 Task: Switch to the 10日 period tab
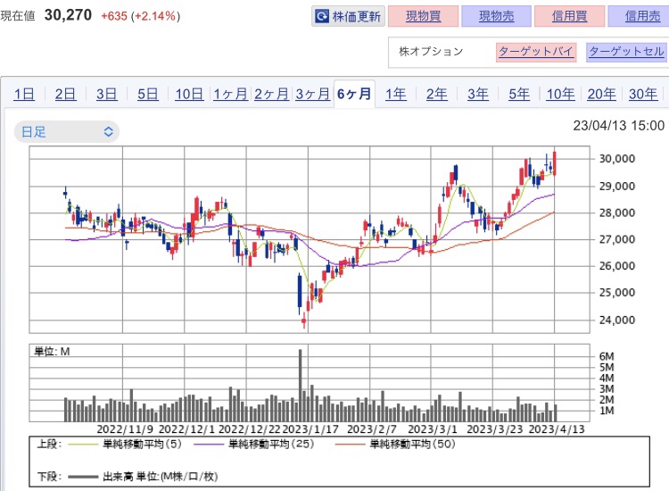tap(189, 94)
